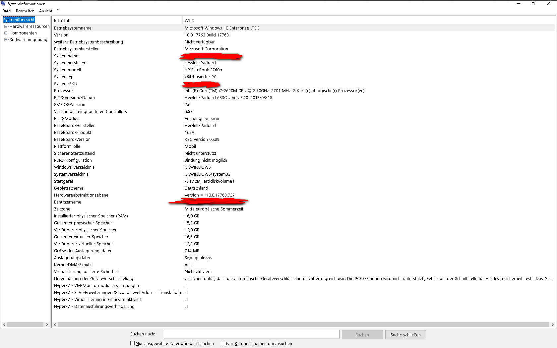This screenshot has height=348, width=557.
Task: Expand the Softwareumgebung tree node
Action: [6, 40]
